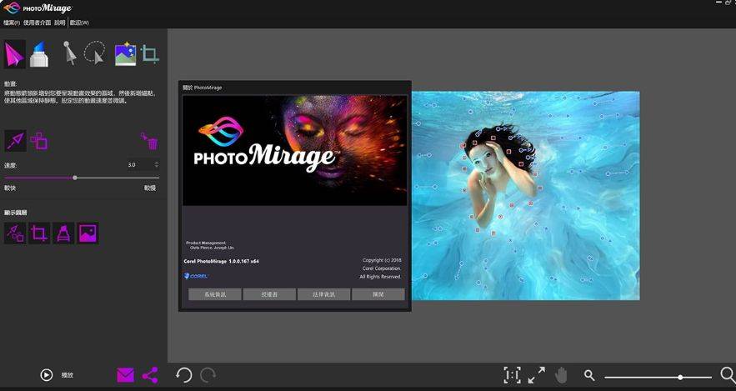Click the speed value stepper arrows
This screenshot has width=736, height=391.
point(157,165)
